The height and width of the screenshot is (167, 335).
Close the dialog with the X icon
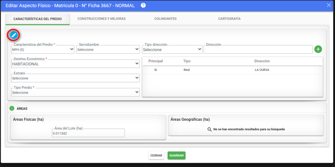click(x=329, y=5)
